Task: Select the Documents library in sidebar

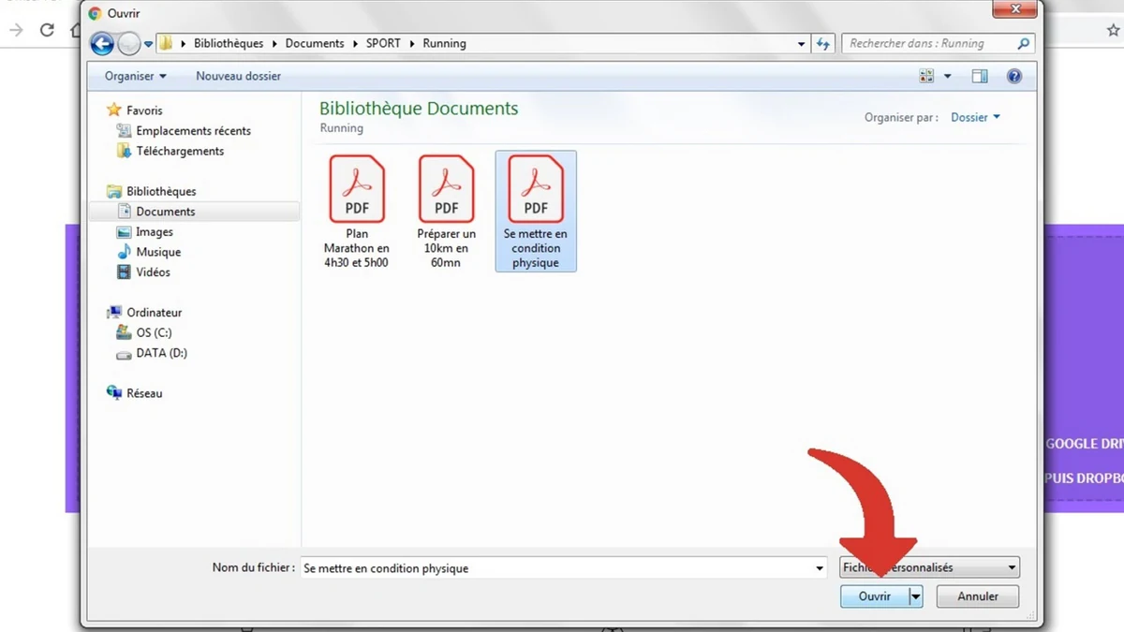Action: pos(165,211)
